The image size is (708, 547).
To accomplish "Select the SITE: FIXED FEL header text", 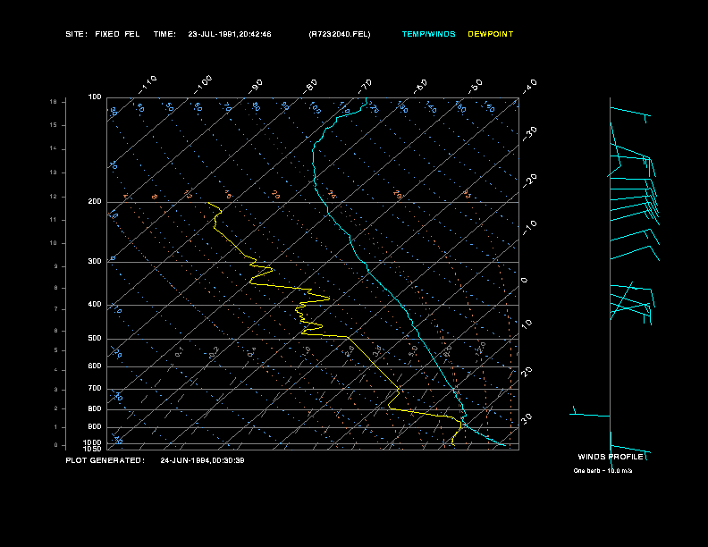I will coord(103,34).
